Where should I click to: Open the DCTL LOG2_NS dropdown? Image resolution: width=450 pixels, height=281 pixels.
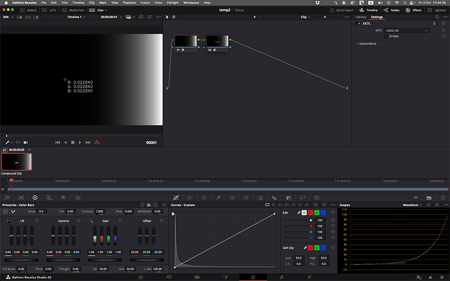click(406, 30)
